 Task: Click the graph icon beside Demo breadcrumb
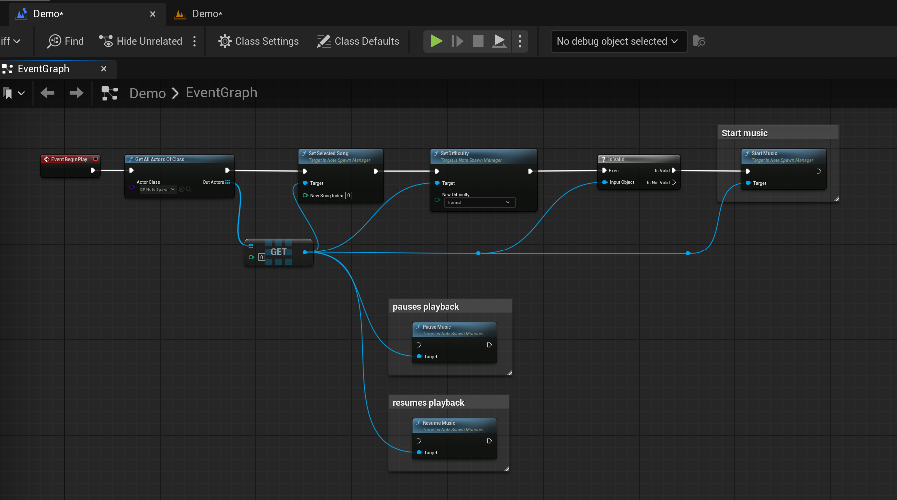pyautogui.click(x=109, y=93)
